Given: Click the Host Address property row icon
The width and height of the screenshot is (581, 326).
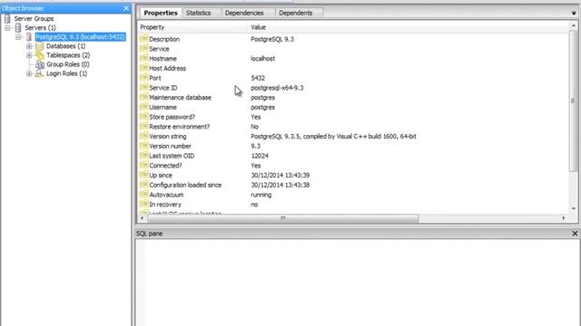Looking at the screenshot, I should point(143,68).
